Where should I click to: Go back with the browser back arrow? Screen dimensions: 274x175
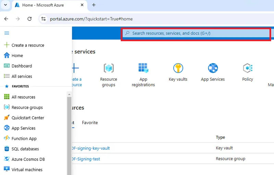6,19
